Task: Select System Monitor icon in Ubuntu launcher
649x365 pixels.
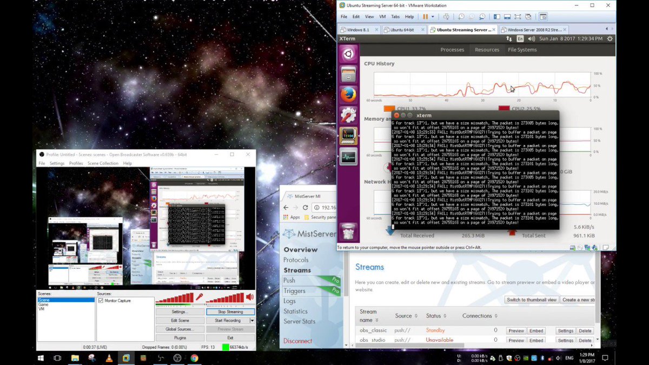Action: pos(348,156)
